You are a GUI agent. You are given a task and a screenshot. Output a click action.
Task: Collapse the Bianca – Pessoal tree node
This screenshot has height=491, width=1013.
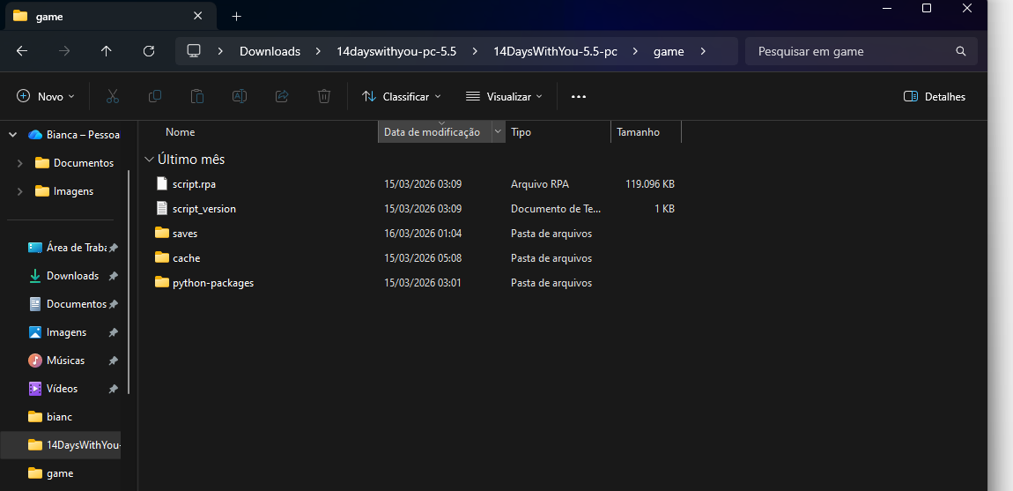click(x=12, y=135)
